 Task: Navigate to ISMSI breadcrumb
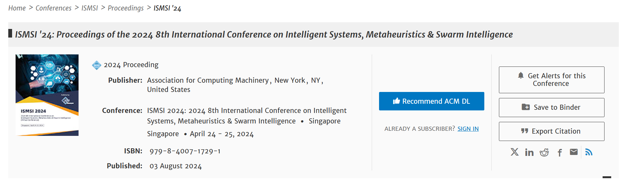pyautogui.click(x=90, y=8)
